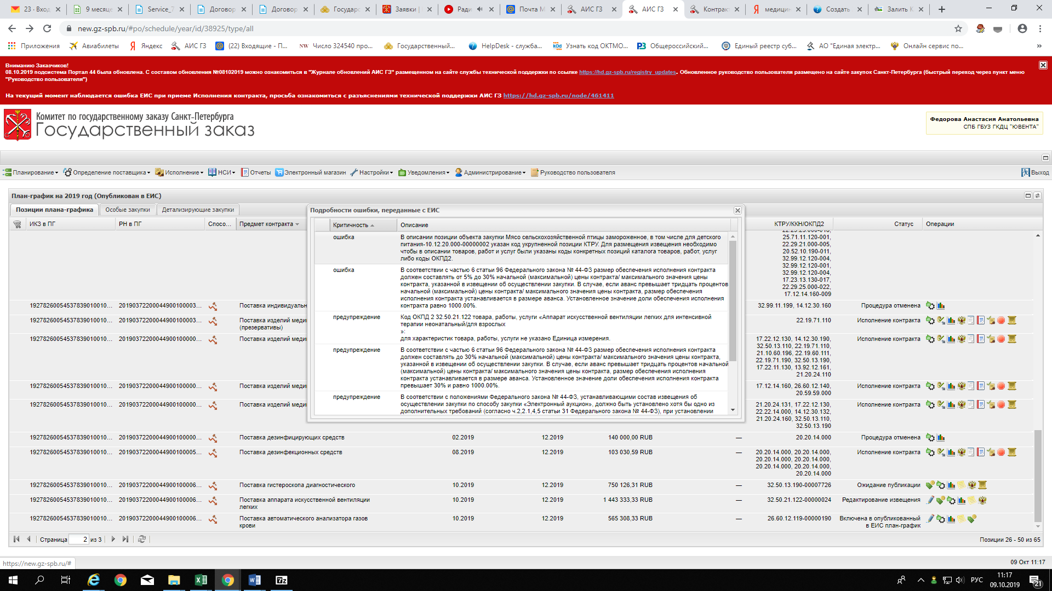Click page number input field

79,540
